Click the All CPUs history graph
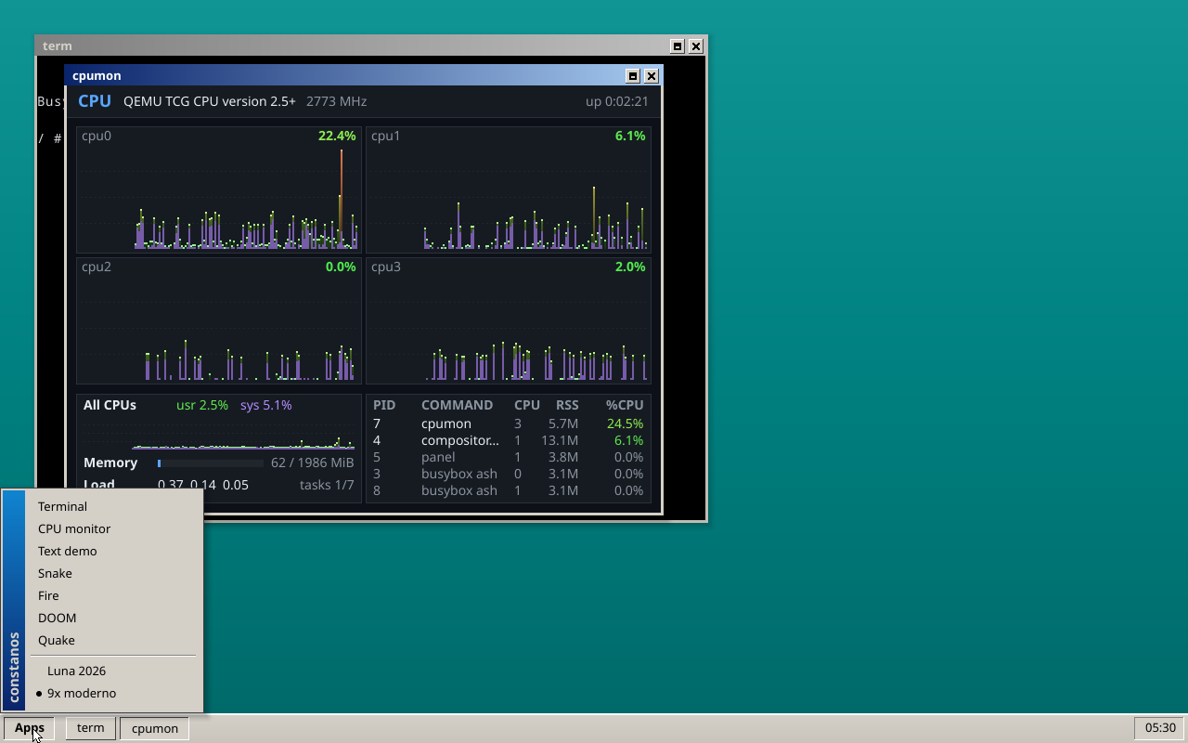 [219, 435]
